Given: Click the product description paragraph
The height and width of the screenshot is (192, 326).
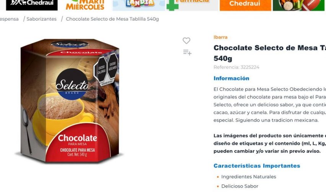Looking at the screenshot, I should (270, 105).
